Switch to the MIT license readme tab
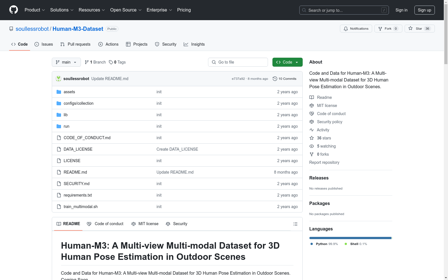The image size is (448, 280). point(145,224)
